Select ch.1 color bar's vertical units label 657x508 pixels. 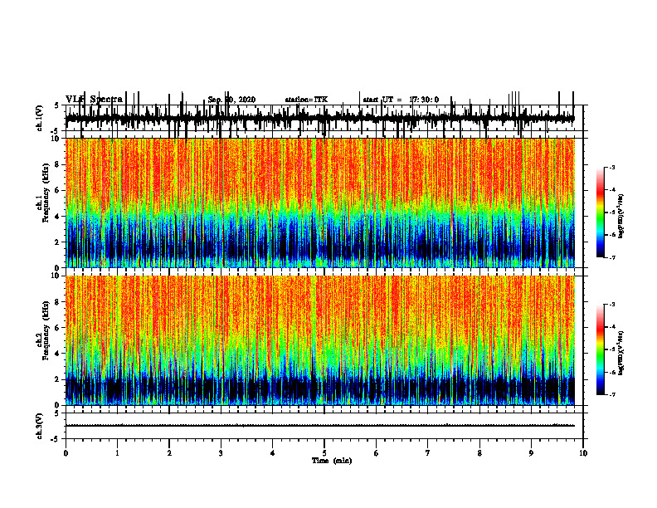tap(621, 217)
